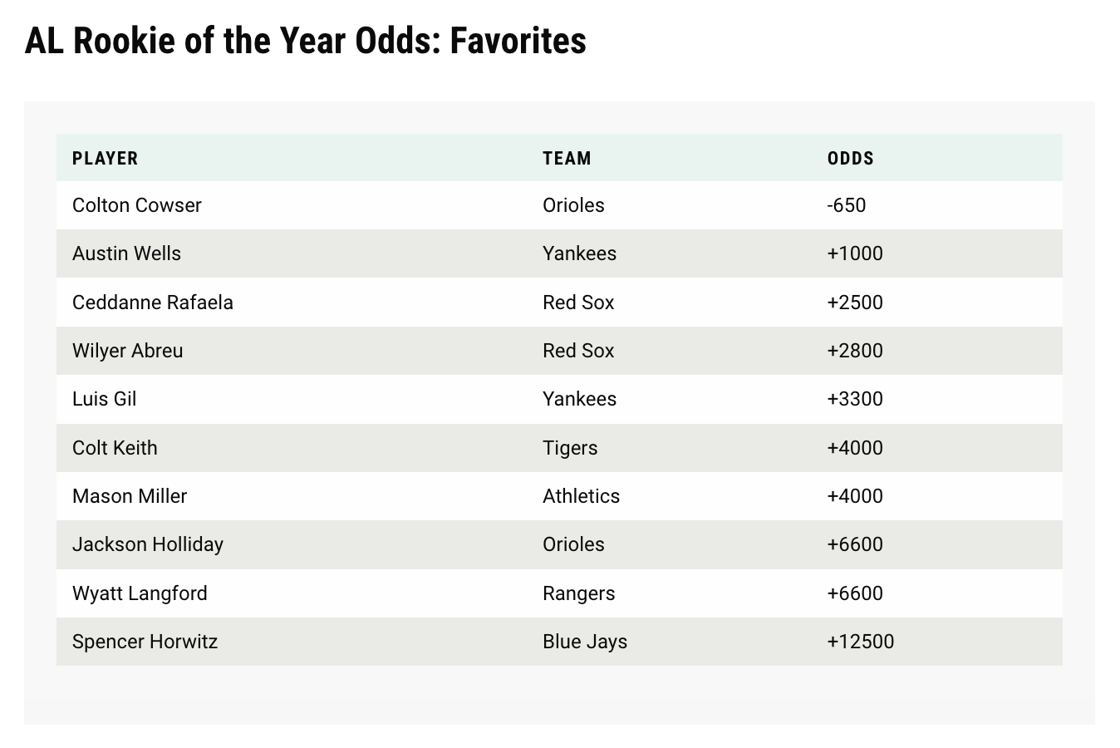Click the Spencer Horwitz player name
Image resolution: width=1120 pixels, height=748 pixels.
coord(145,642)
